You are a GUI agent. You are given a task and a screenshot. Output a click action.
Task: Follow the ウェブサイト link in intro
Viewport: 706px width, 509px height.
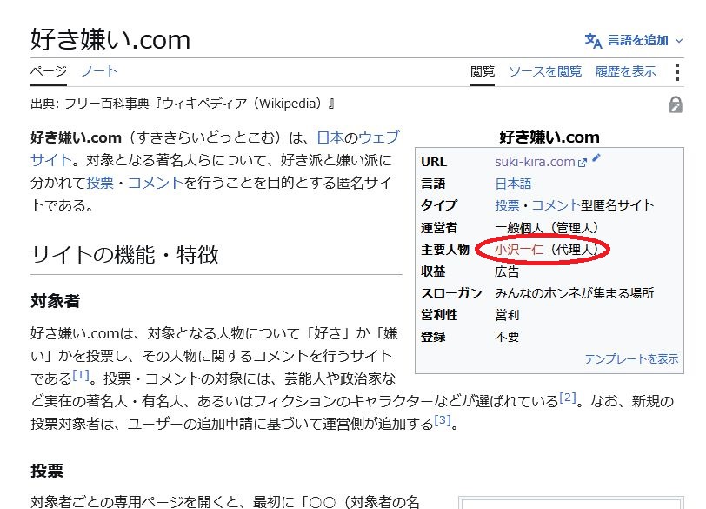tap(379, 137)
